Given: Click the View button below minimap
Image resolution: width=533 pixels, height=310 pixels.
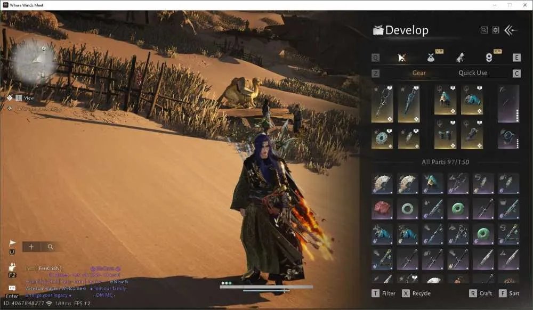Looking at the screenshot, I should click(x=25, y=98).
